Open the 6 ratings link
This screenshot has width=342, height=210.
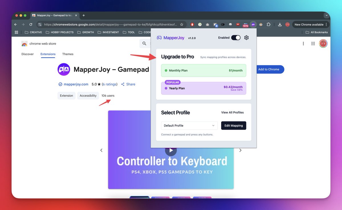point(109,84)
